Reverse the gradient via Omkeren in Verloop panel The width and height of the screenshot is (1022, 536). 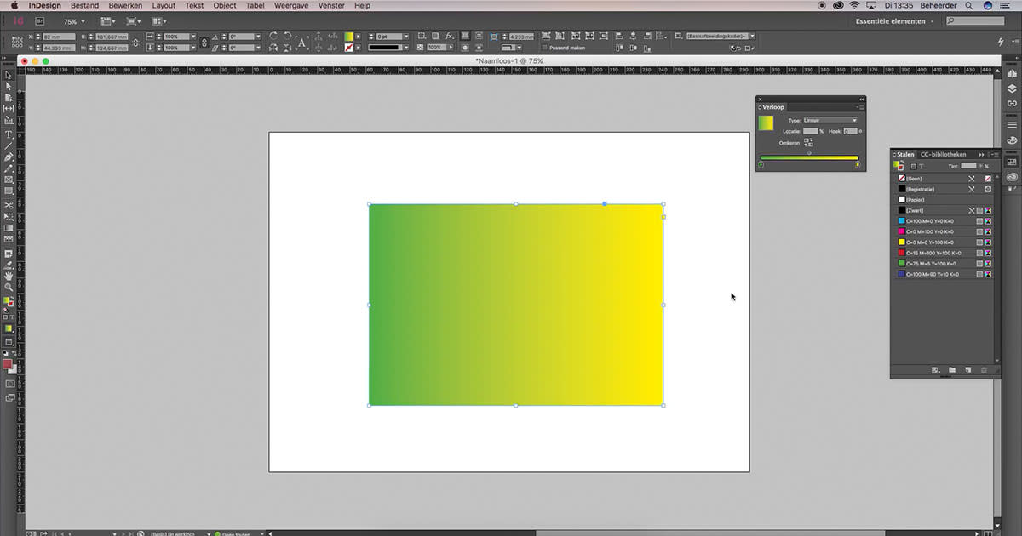coord(808,142)
